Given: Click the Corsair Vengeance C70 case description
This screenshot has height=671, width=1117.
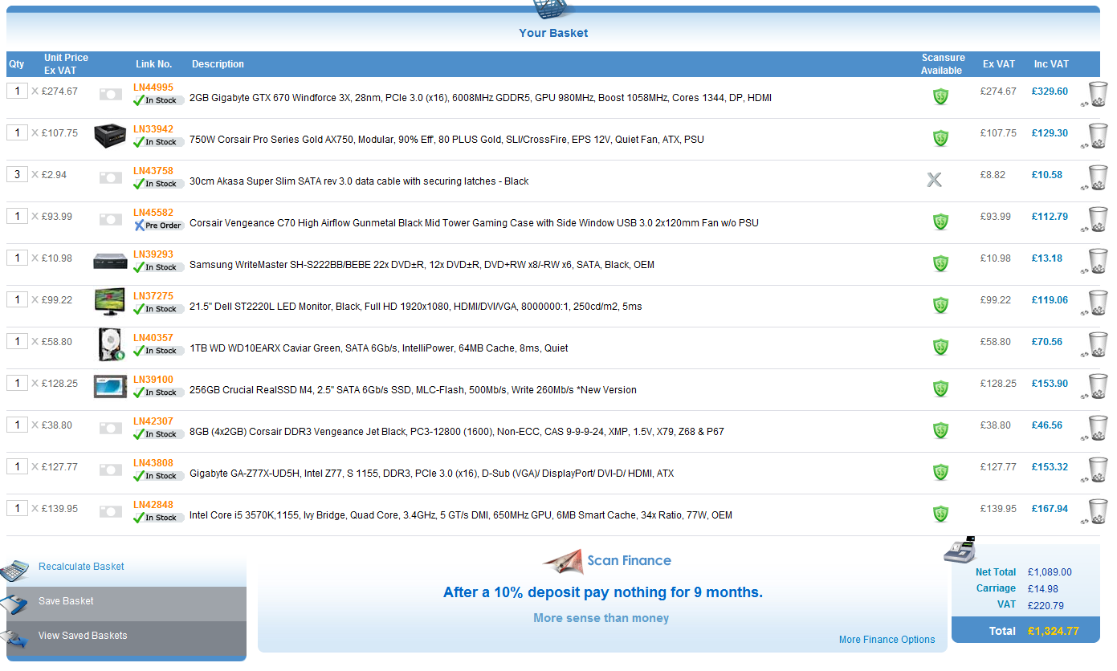Looking at the screenshot, I should click(474, 223).
